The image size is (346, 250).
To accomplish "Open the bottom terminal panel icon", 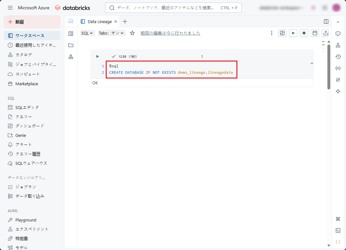I will (x=338, y=230).
